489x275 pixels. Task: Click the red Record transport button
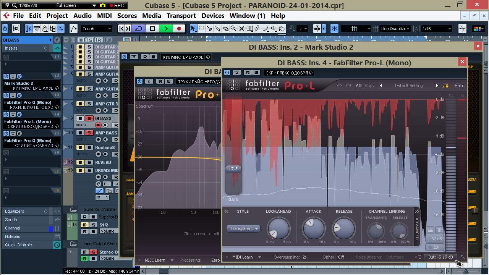pos(179,29)
